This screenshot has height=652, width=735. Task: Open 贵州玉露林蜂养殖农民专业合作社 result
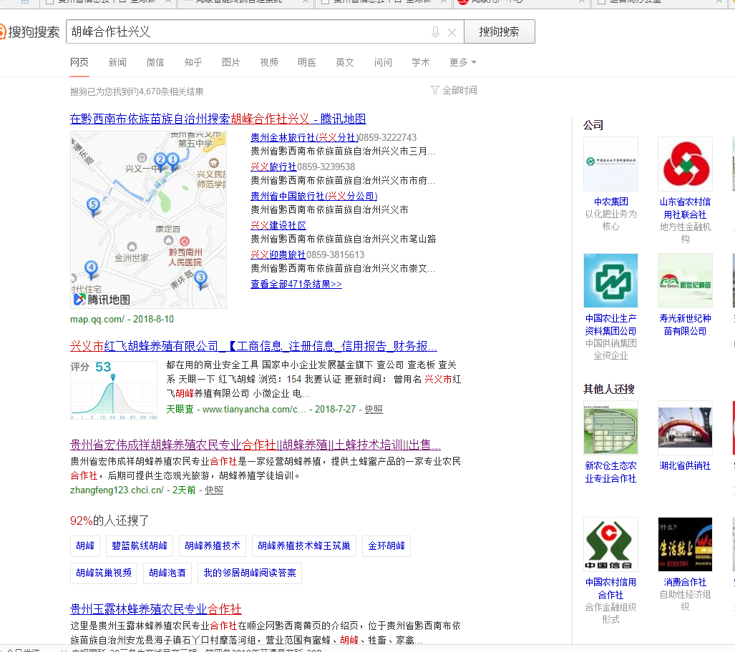[x=155, y=609]
